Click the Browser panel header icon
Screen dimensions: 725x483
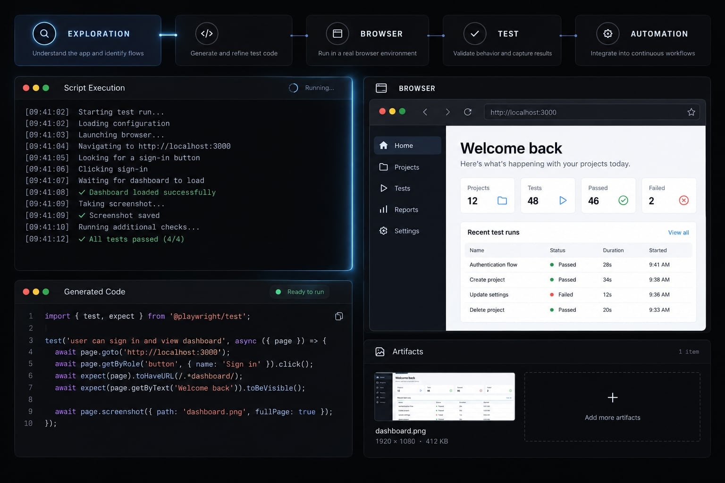(x=381, y=88)
